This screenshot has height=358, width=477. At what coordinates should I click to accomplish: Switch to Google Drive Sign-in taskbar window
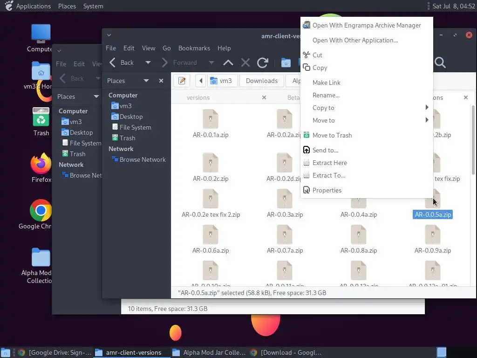point(55,352)
